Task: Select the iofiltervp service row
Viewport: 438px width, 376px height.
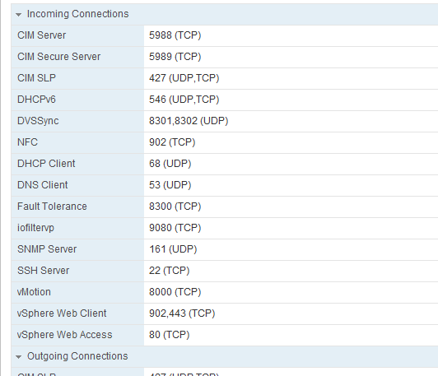Action: [225, 229]
